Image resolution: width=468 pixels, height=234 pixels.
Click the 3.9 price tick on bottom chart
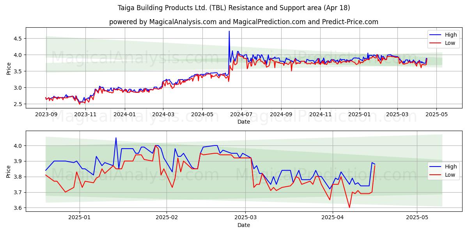[x=19, y=161]
